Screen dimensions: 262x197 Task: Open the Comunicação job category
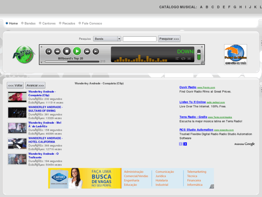click(x=165, y=172)
